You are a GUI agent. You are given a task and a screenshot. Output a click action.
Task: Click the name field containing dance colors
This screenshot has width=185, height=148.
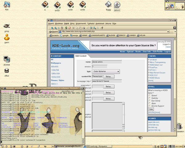pos(107,62)
